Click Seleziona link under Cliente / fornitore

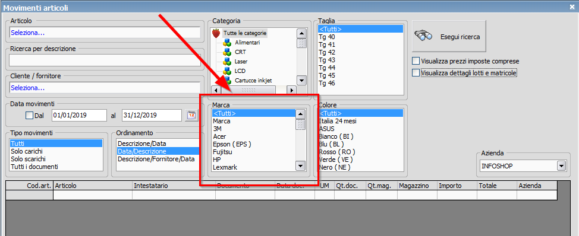(x=28, y=88)
